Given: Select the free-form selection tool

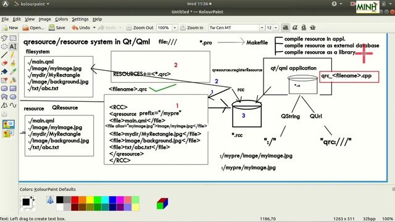Looking at the screenshot, I should (x=4, y=38).
